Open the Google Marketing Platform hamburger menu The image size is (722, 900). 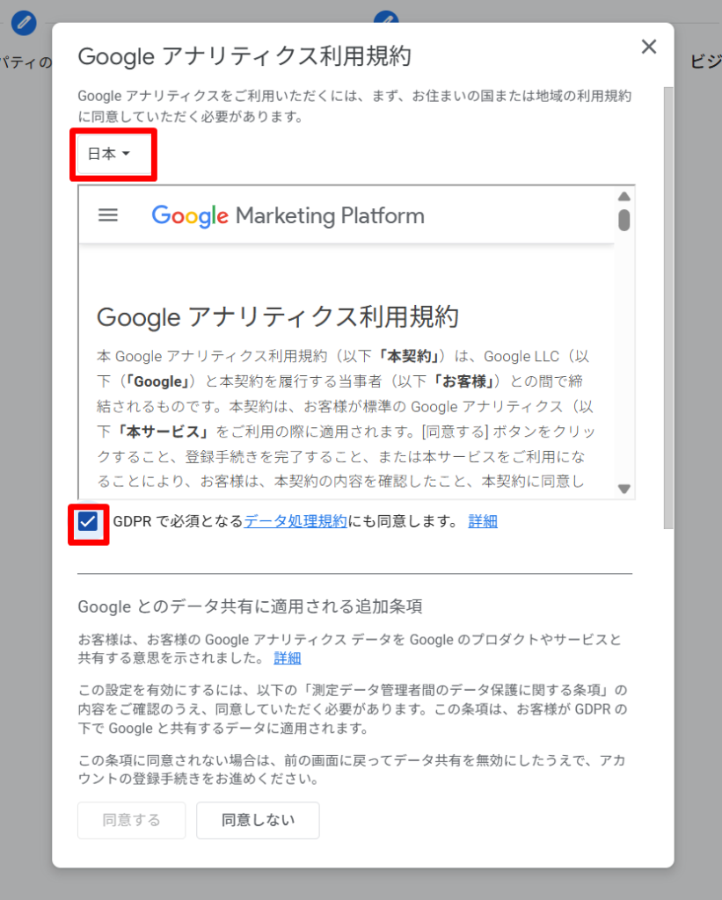coord(108,215)
